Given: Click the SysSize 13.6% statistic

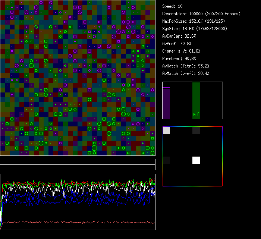Looking at the screenshot, I should (195, 29).
